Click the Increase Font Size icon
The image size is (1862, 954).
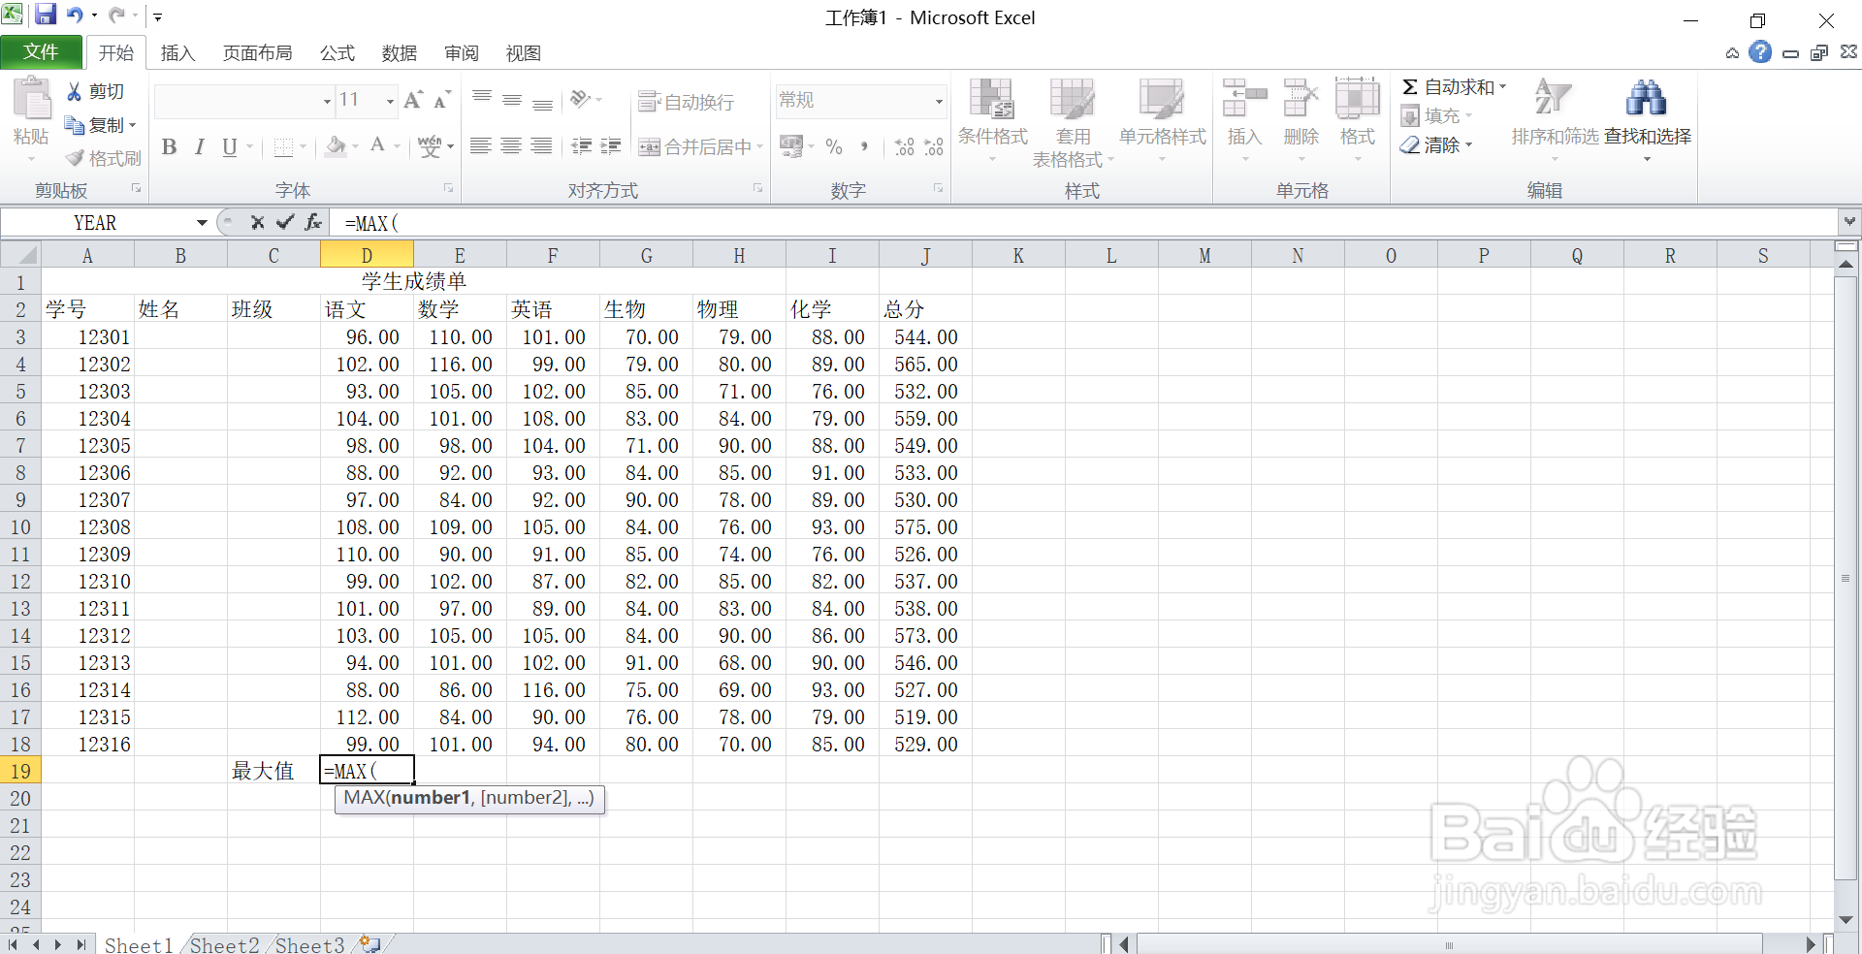[413, 100]
